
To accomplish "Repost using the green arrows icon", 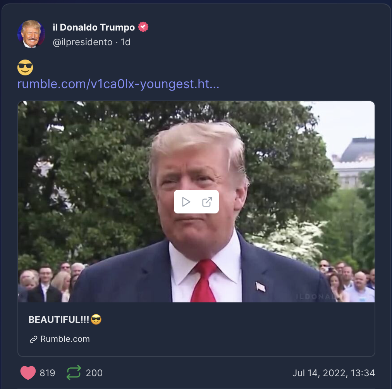I will tap(74, 372).
